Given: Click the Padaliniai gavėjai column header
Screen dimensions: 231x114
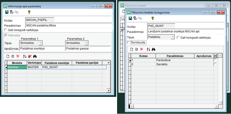Looking at the screenshot, I should pyautogui.click(x=87, y=63).
